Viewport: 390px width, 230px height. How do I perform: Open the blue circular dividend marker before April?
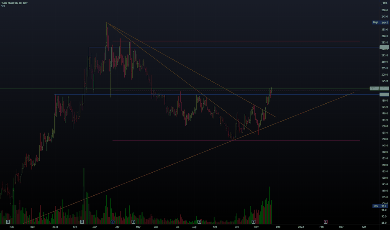[113, 222]
